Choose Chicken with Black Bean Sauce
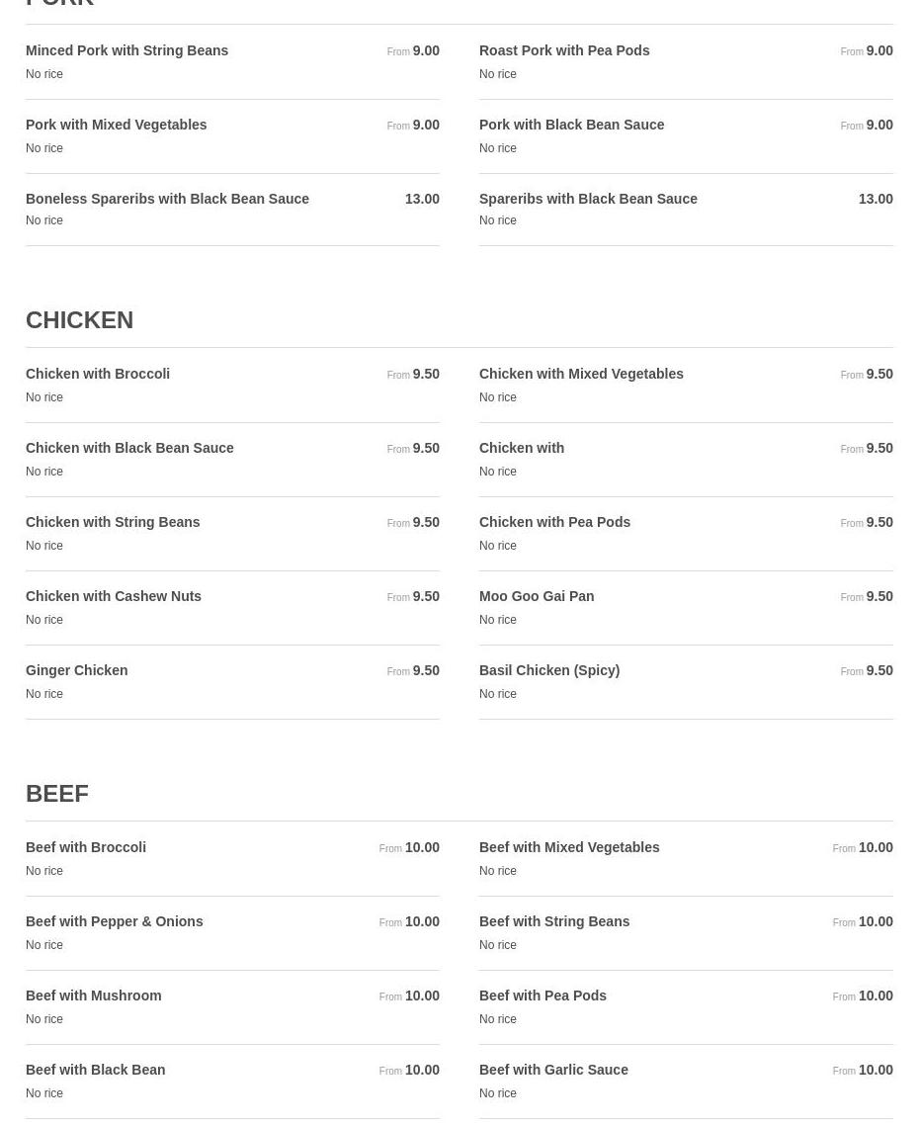Viewport: 919px width, 1126px height. coord(232,459)
